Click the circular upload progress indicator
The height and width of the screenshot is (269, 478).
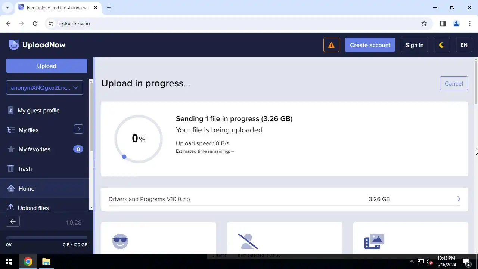coord(138,139)
